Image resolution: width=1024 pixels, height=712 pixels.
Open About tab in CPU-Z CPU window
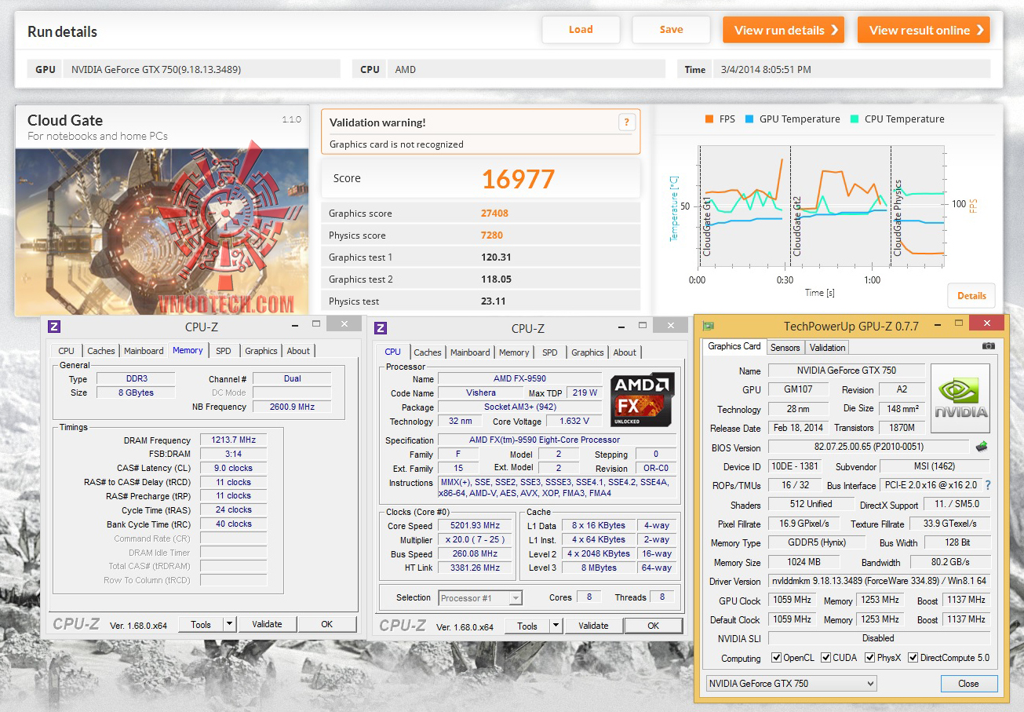pyautogui.click(x=625, y=352)
